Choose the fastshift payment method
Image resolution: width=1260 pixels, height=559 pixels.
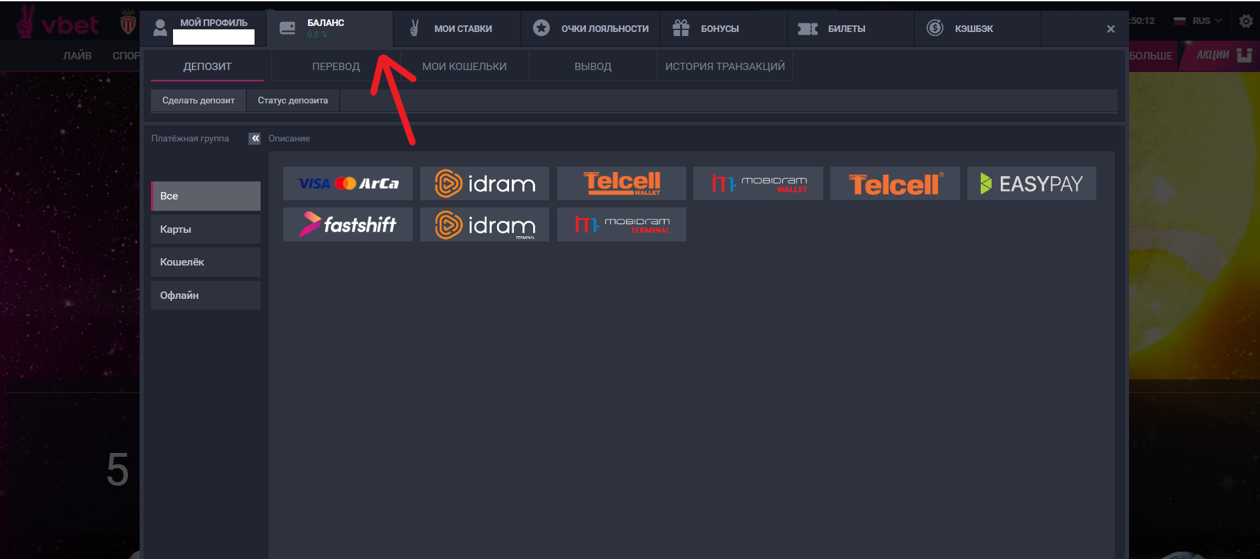pyautogui.click(x=348, y=225)
